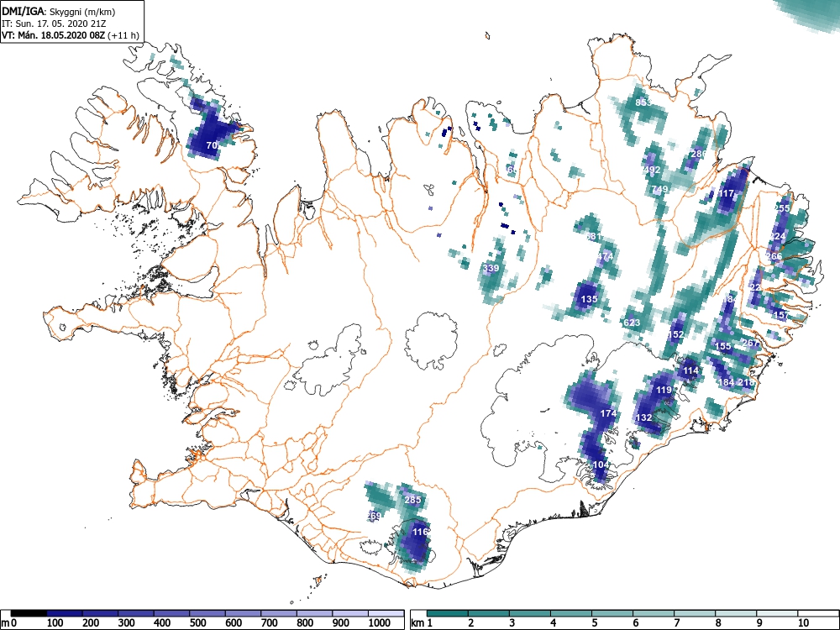The image size is (840, 630).
Task: Click the '117' visibility label
Action: [x=727, y=193]
